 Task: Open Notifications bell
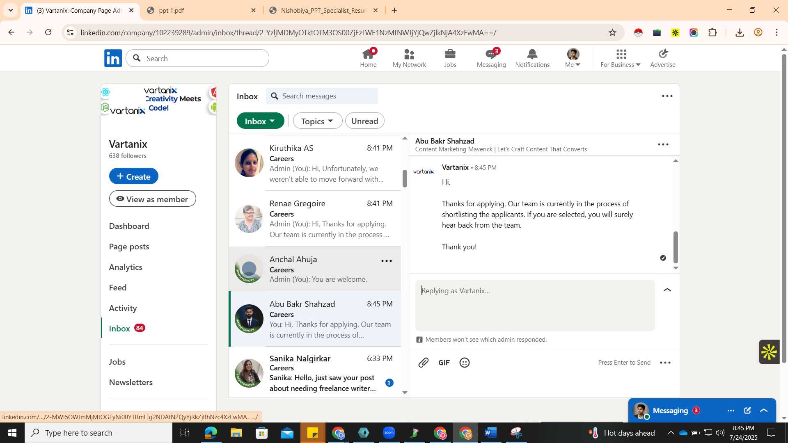[x=532, y=58]
